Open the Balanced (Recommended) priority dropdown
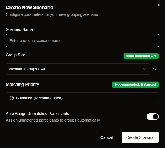Screen dimensions: 165x148 click(x=82, y=98)
